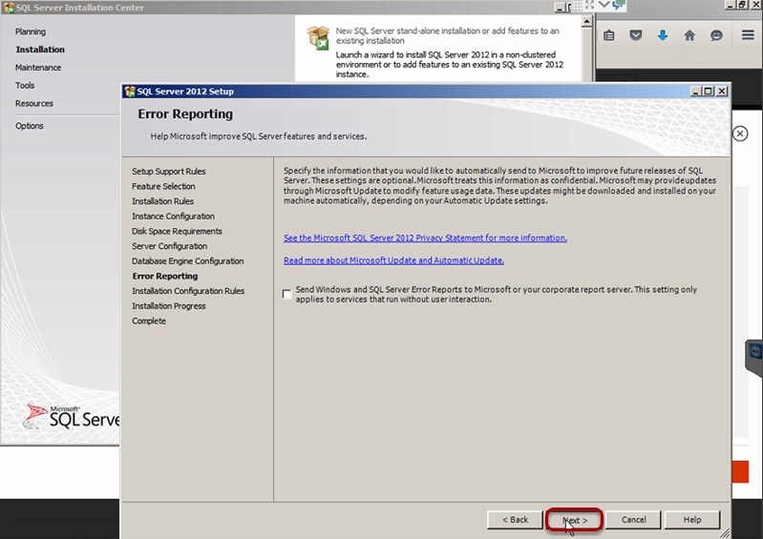
Task: Open the SQL Server 2012 Privacy Statement link
Action: click(x=425, y=238)
